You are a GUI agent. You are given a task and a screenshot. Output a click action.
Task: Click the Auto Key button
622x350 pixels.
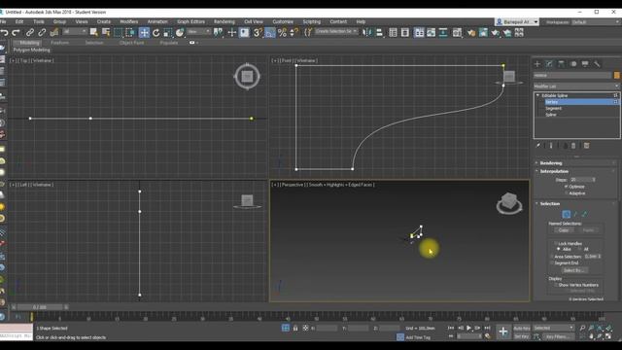click(x=522, y=329)
